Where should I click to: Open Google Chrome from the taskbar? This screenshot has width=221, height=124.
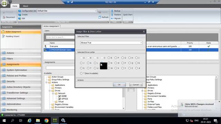coord(46,121)
